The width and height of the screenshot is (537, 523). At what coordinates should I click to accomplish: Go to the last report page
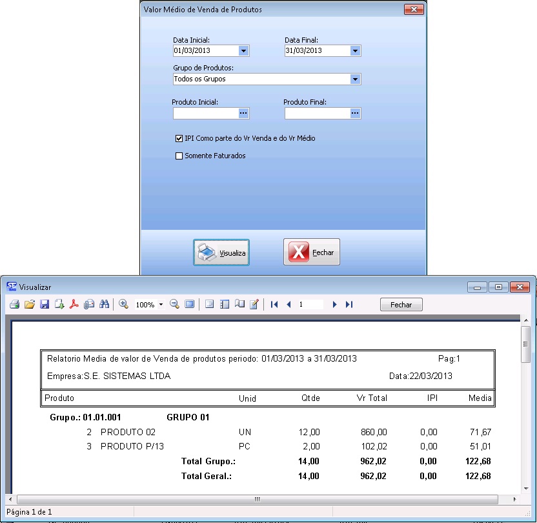coord(349,305)
